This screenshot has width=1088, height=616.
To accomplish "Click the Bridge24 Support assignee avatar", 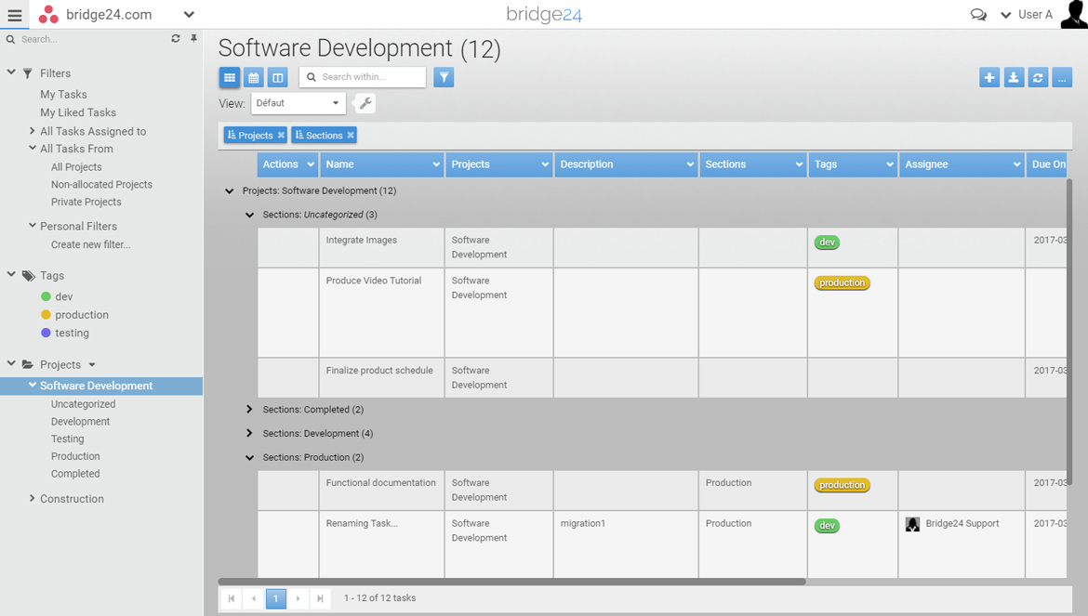I will [912, 524].
